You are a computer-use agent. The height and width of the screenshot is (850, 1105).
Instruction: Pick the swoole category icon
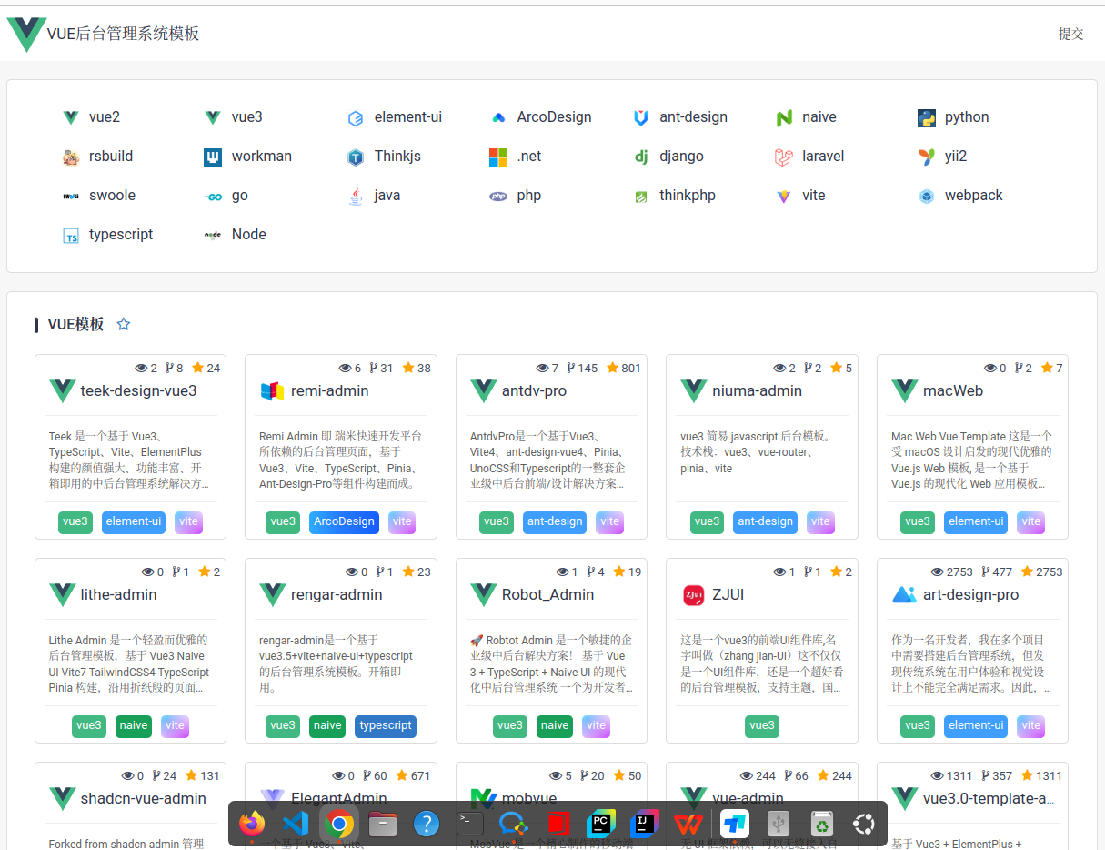pos(71,196)
